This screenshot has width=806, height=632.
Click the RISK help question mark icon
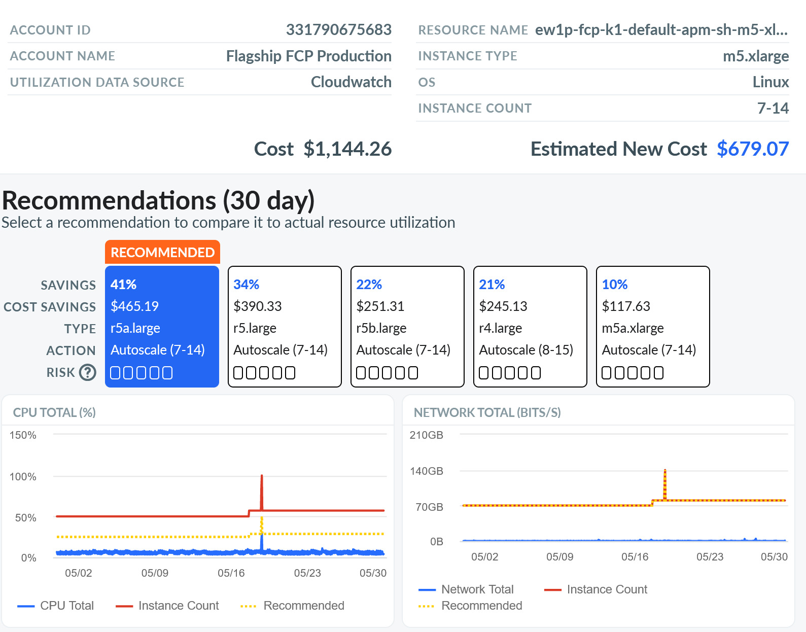[x=88, y=372]
